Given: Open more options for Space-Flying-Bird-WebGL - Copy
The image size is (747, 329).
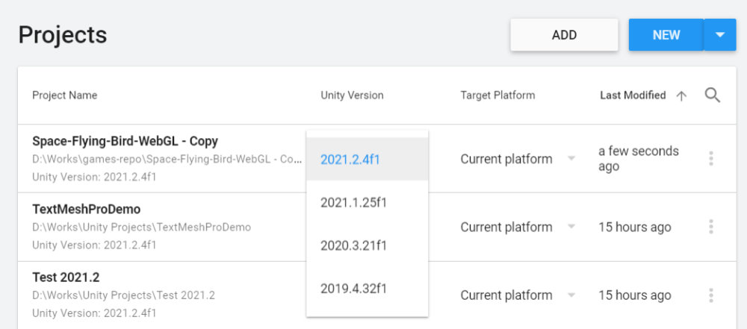Looking at the screenshot, I should pos(710,159).
